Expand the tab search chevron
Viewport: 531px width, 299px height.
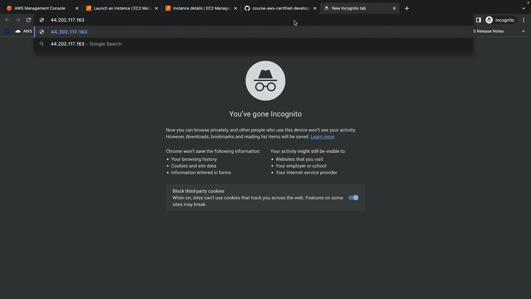tap(524, 8)
